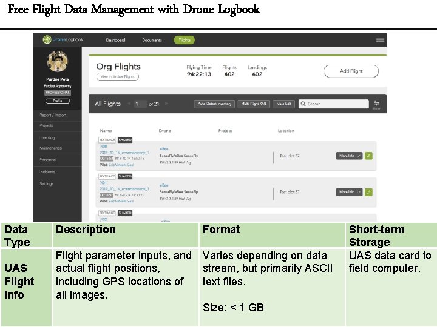Open eBee drone link for flight 400
Image resolution: width=437 pixels, height=327 pixels.
[164, 149]
